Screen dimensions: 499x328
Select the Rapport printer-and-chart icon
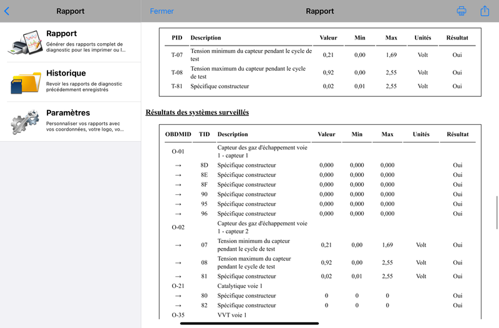click(x=26, y=42)
